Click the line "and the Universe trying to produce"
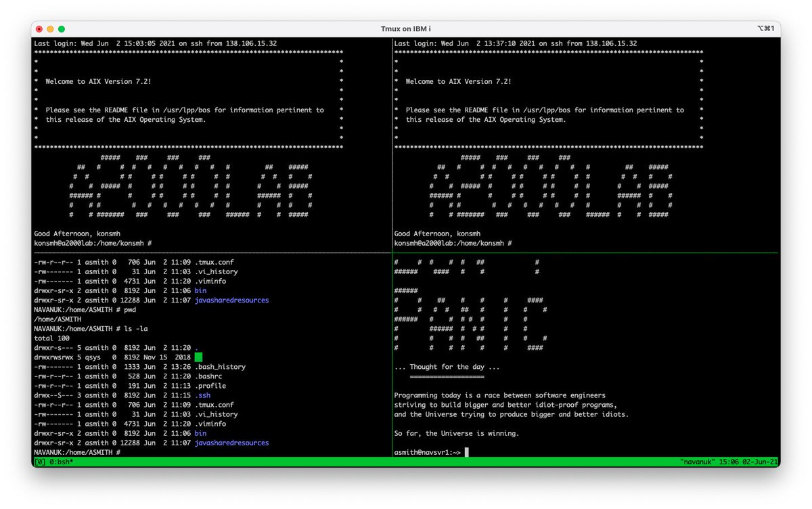 click(x=512, y=414)
